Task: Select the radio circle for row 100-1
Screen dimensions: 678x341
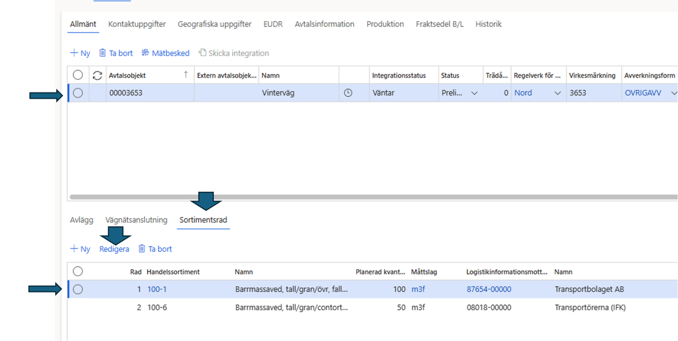Action: coord(78,290)
